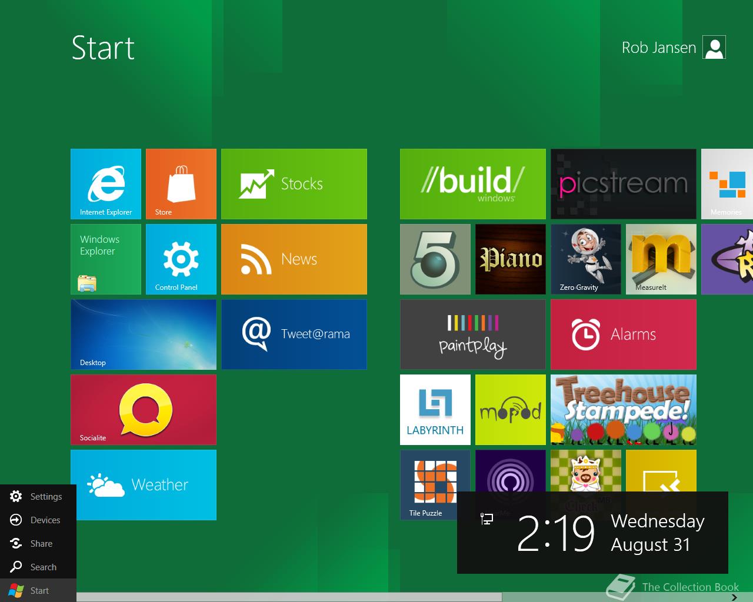The image size is (753, 602).
Task: Click the Start heading text
Action: [103, 48]
